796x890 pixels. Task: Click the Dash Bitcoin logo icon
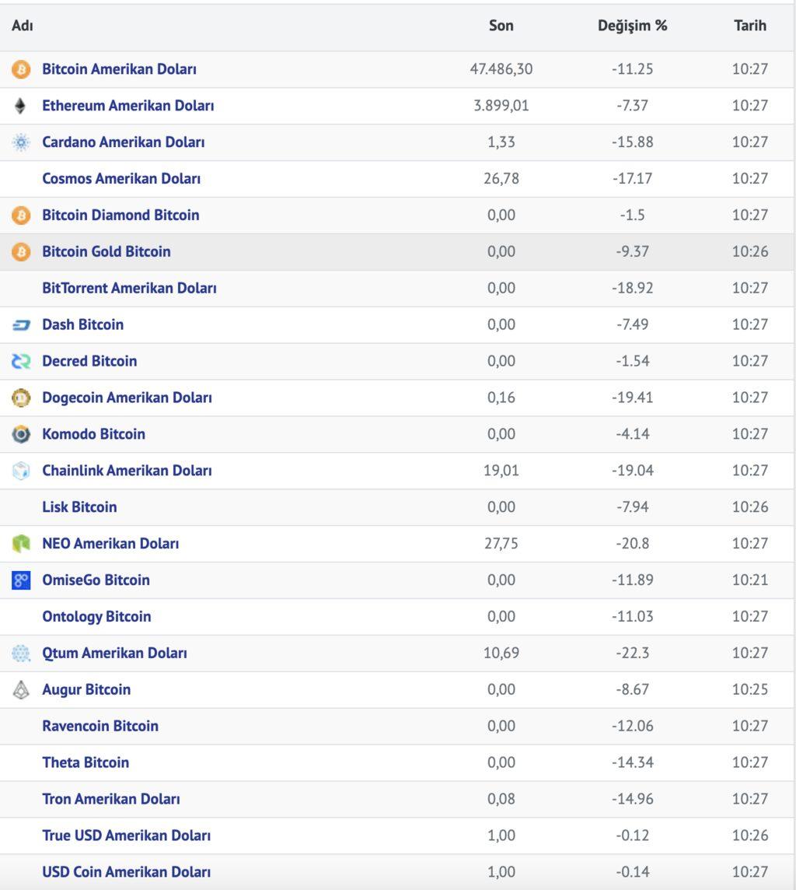tap(21, 324)
